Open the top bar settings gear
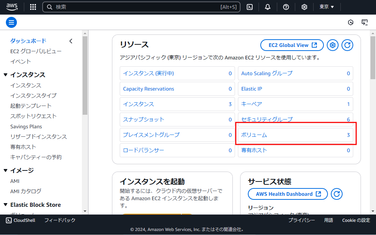 304,7
